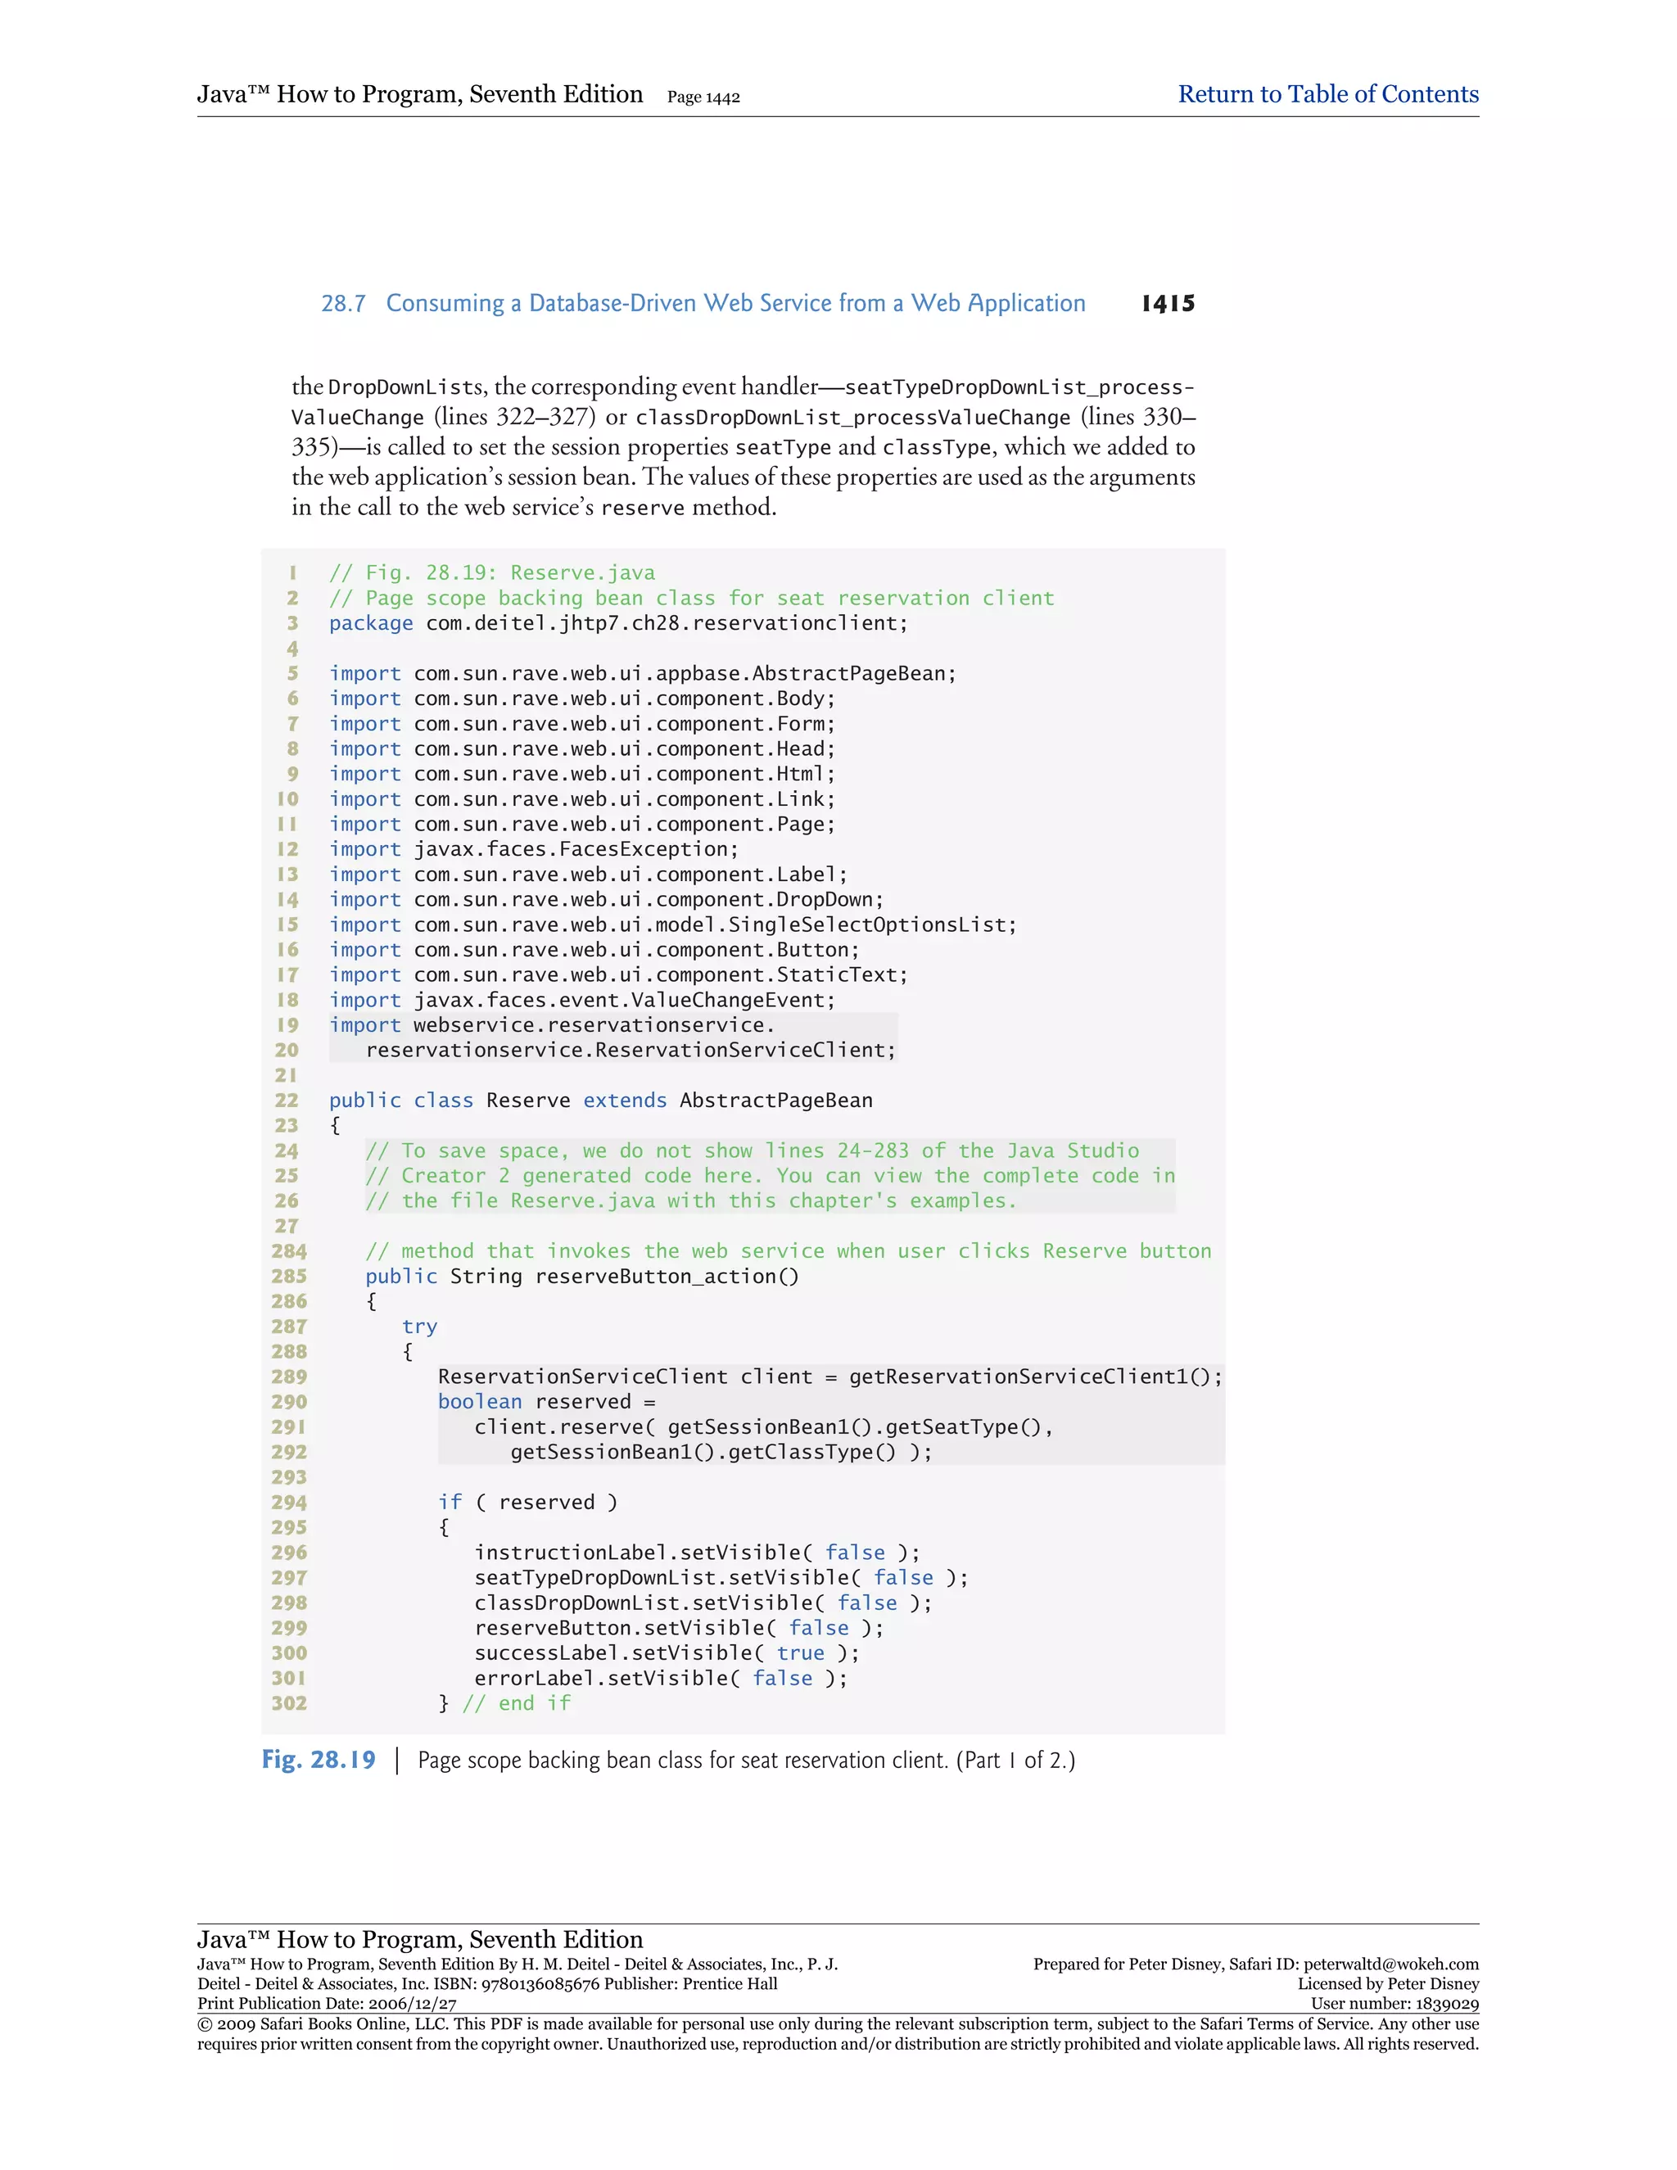Click the ReservationServiceClient import on line 20
This screenshot has height=2170, width=1677.
pos(630,1051)
